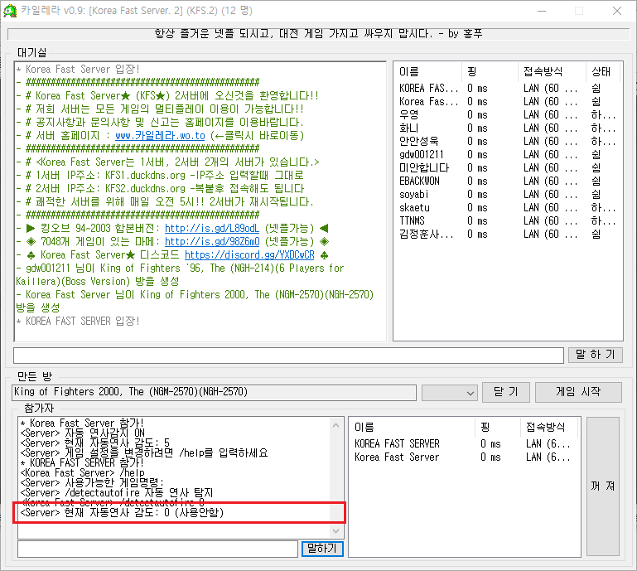
Task: Open the www.카일레라.wo.to homepage link
Action: [160, 136]
